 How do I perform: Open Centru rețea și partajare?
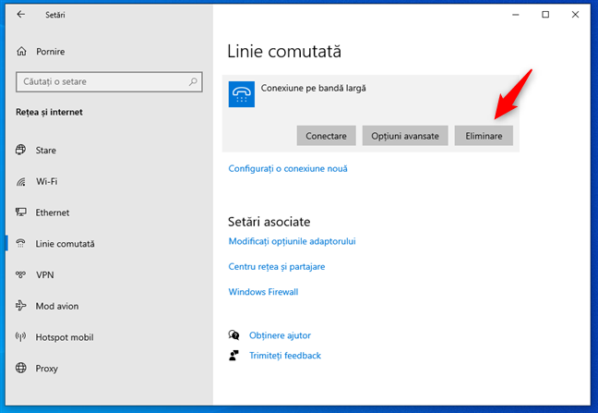(x=276, y=266)
